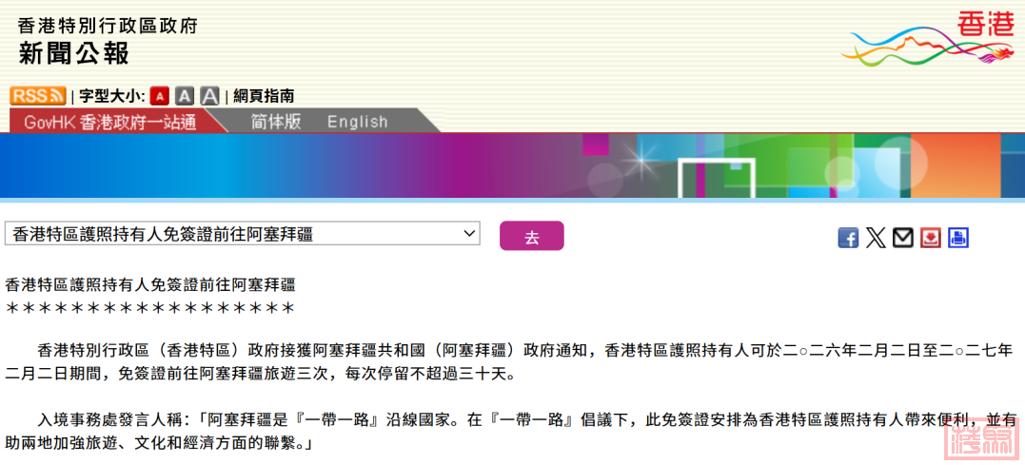Switch to the 简体版 tab

[x=276, y=122]
